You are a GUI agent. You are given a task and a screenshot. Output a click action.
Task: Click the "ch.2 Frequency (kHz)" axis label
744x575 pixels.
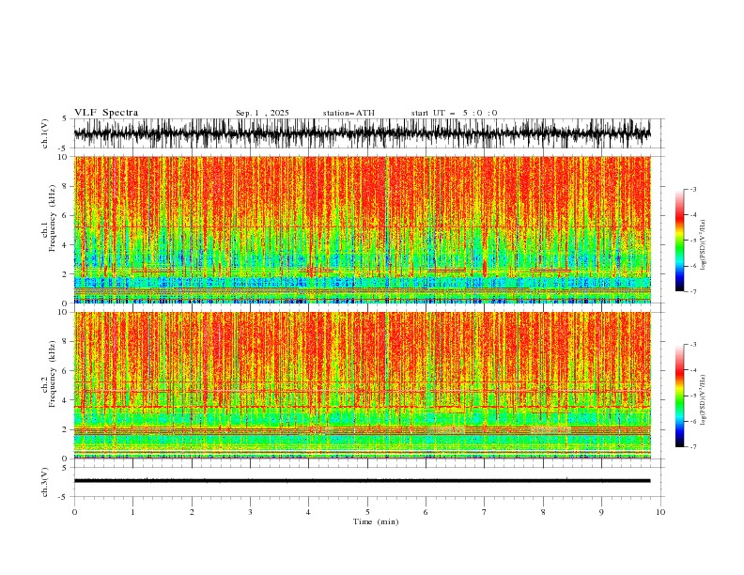49,385
